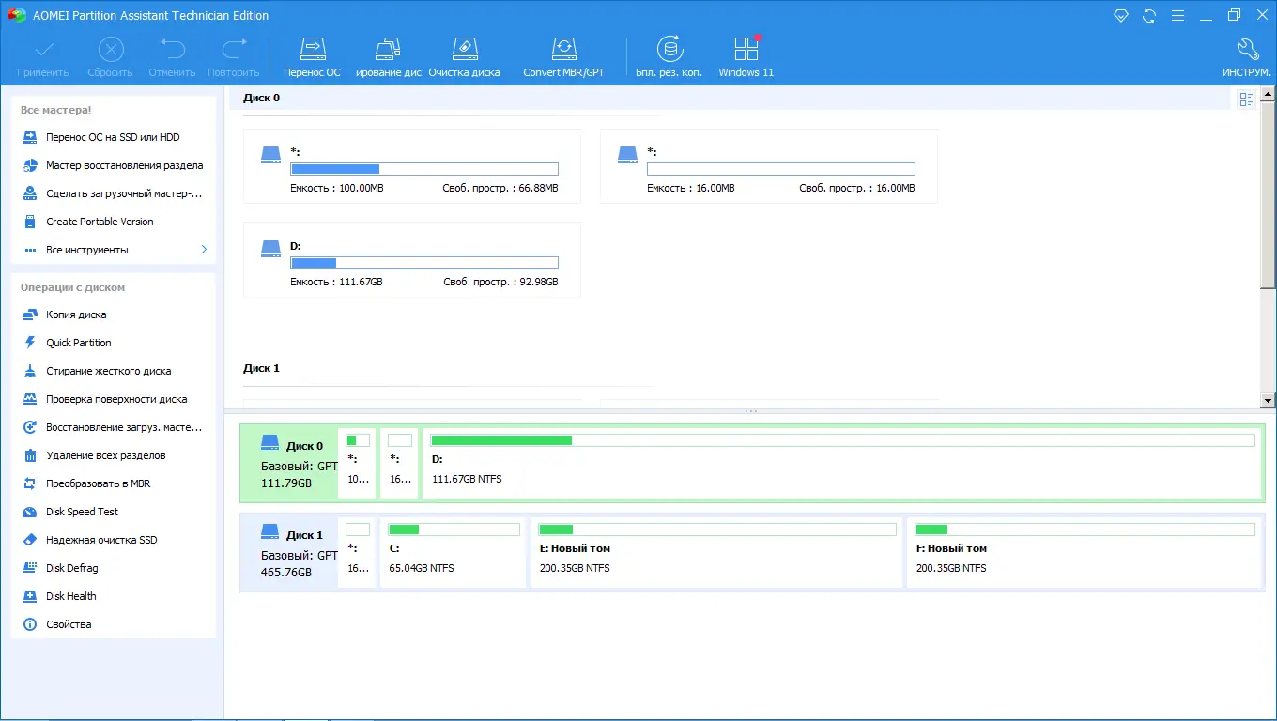Open the ИНСТРУМ. tools menu
This screenshot has height=721, width=1277.
(1247, 58)
